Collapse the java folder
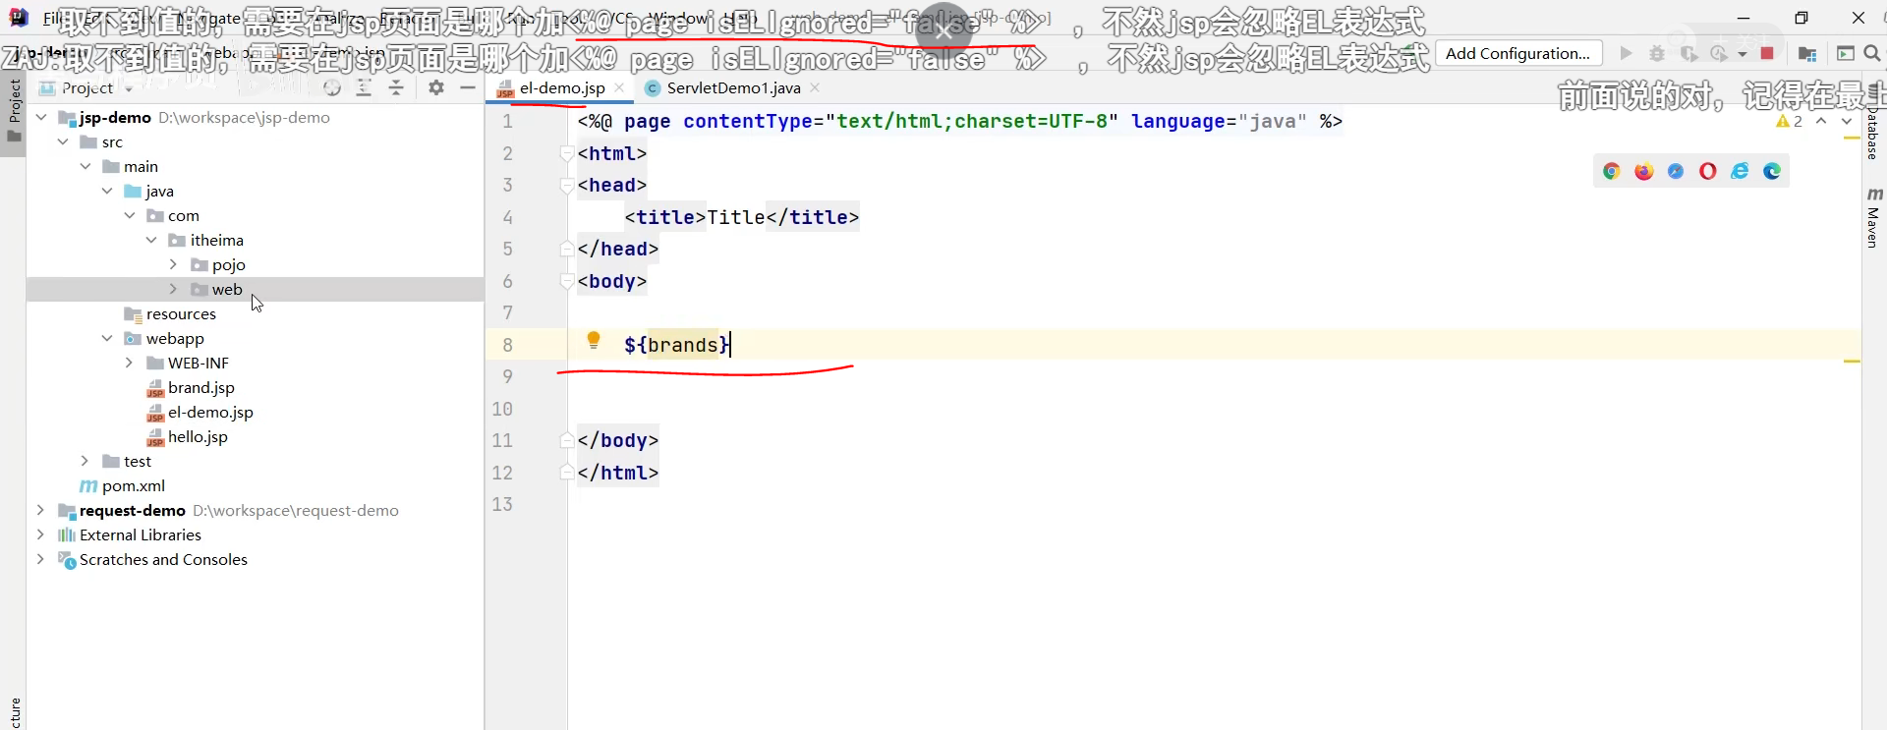 [x=107, y=191]
